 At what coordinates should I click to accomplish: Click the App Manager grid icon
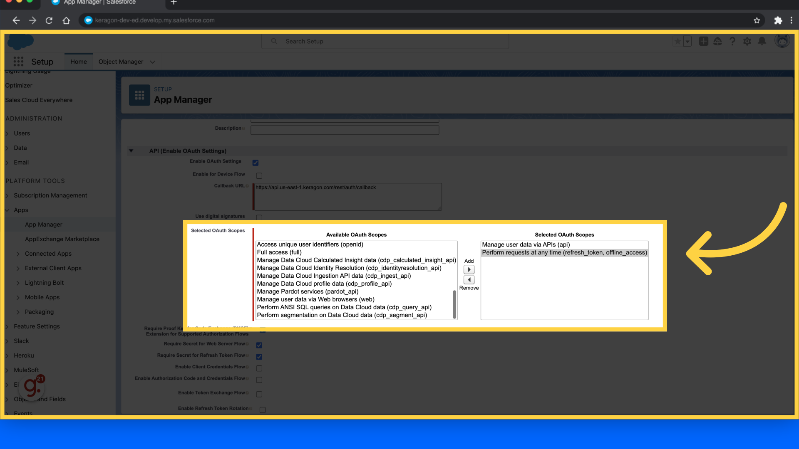(139, 95)
